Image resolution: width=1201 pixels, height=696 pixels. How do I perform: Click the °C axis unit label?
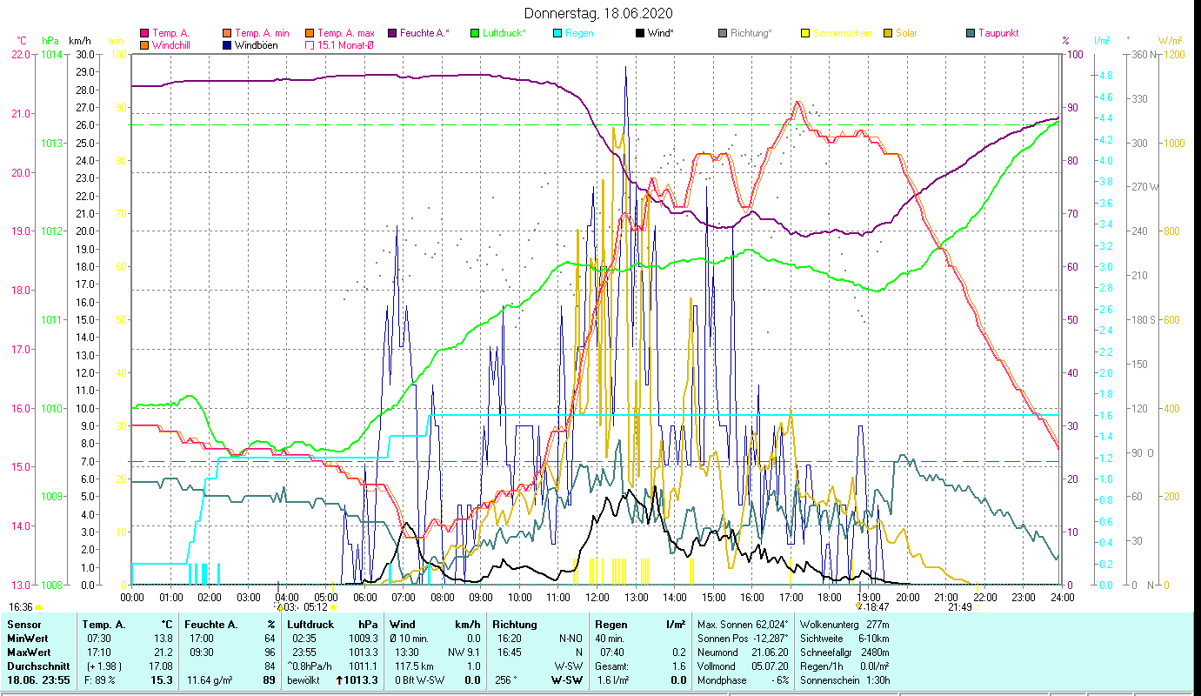pos(22,41)
